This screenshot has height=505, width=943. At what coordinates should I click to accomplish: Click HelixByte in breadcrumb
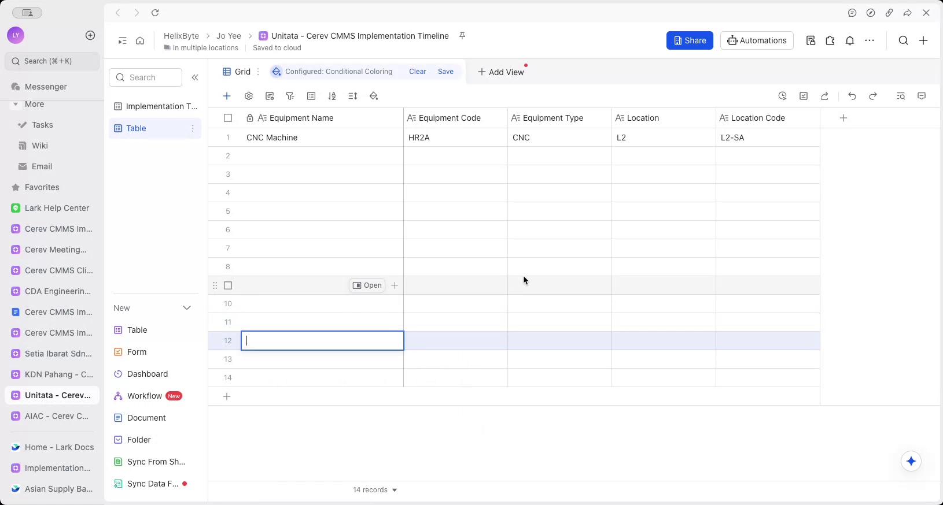pos(181,36)
